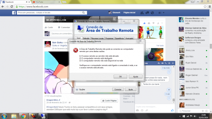Open the Exibição tab
Screen dimensions: 212x119
(x=86, y=38)
